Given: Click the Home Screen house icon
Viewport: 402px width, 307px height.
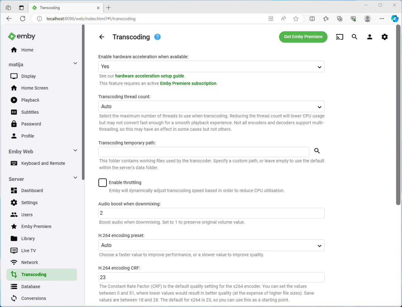Looking at the screenshot, I should [14, 88].
